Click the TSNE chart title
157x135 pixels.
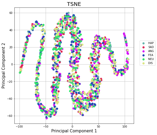coord(74,4)
